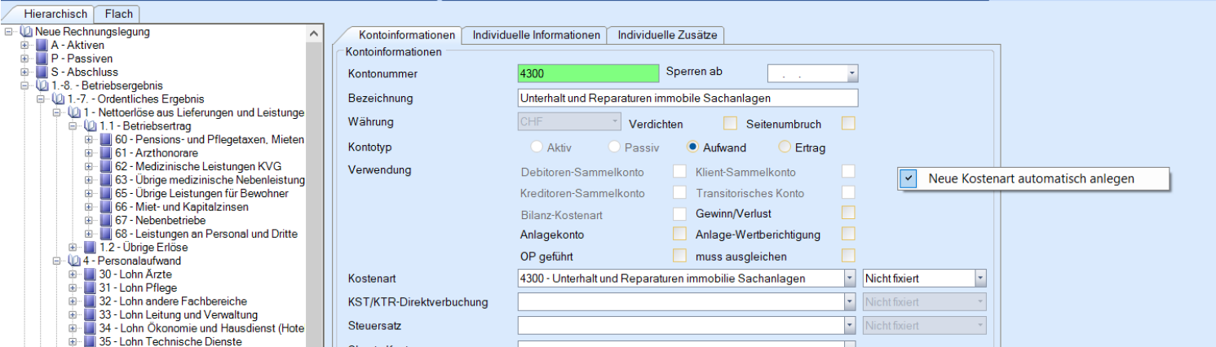Click the open book icon at 4 - Personalaufwand

point(74,261)
